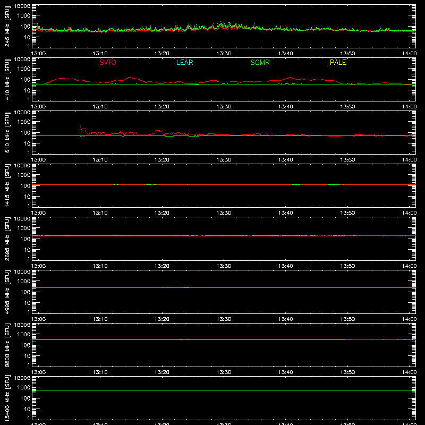
Task: Click the 1000 y-tick of 2695 MHz plot
Action: (x=24, y=228)
